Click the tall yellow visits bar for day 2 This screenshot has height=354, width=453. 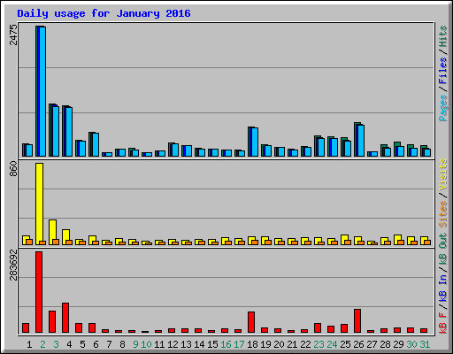point(39,204)
